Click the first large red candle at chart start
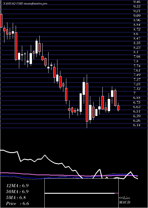This screenshot has width=148, height=208. (1, 21)
